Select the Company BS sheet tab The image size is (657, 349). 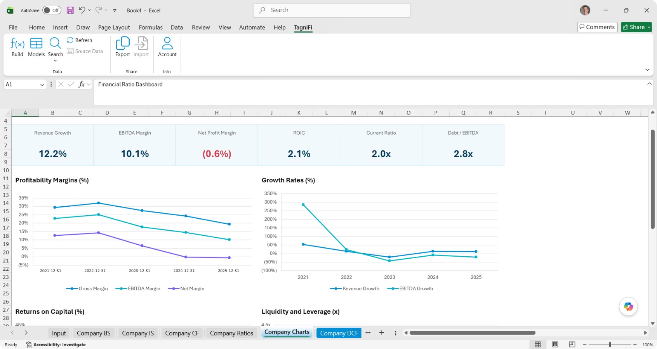pos(94,333)
